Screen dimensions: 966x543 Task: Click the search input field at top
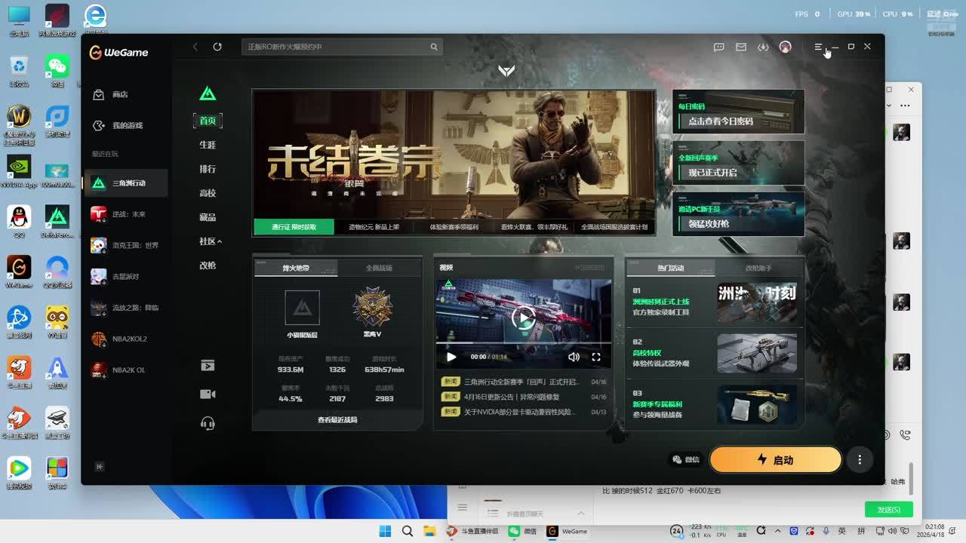(x=336, y=47)
